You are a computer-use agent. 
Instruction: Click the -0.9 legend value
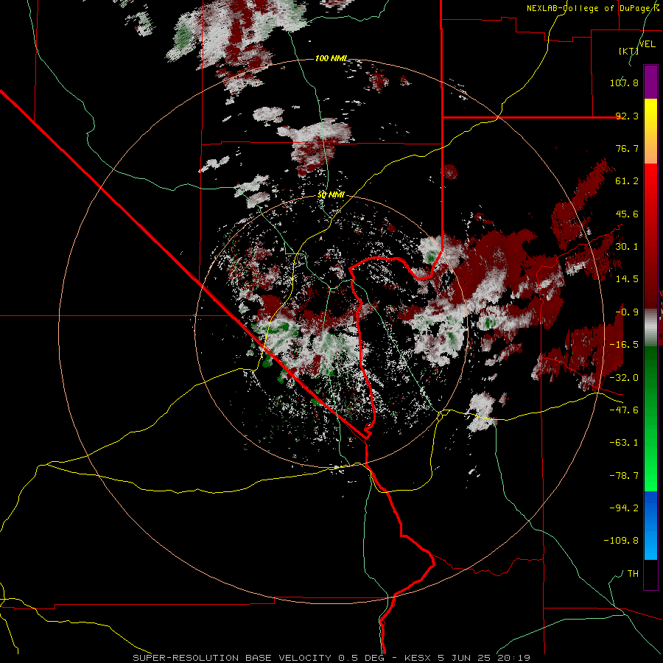(627, 312)
